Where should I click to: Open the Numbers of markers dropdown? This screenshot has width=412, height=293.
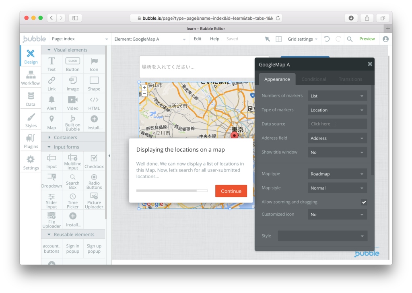pyautogui.click(x=338, y=96)
